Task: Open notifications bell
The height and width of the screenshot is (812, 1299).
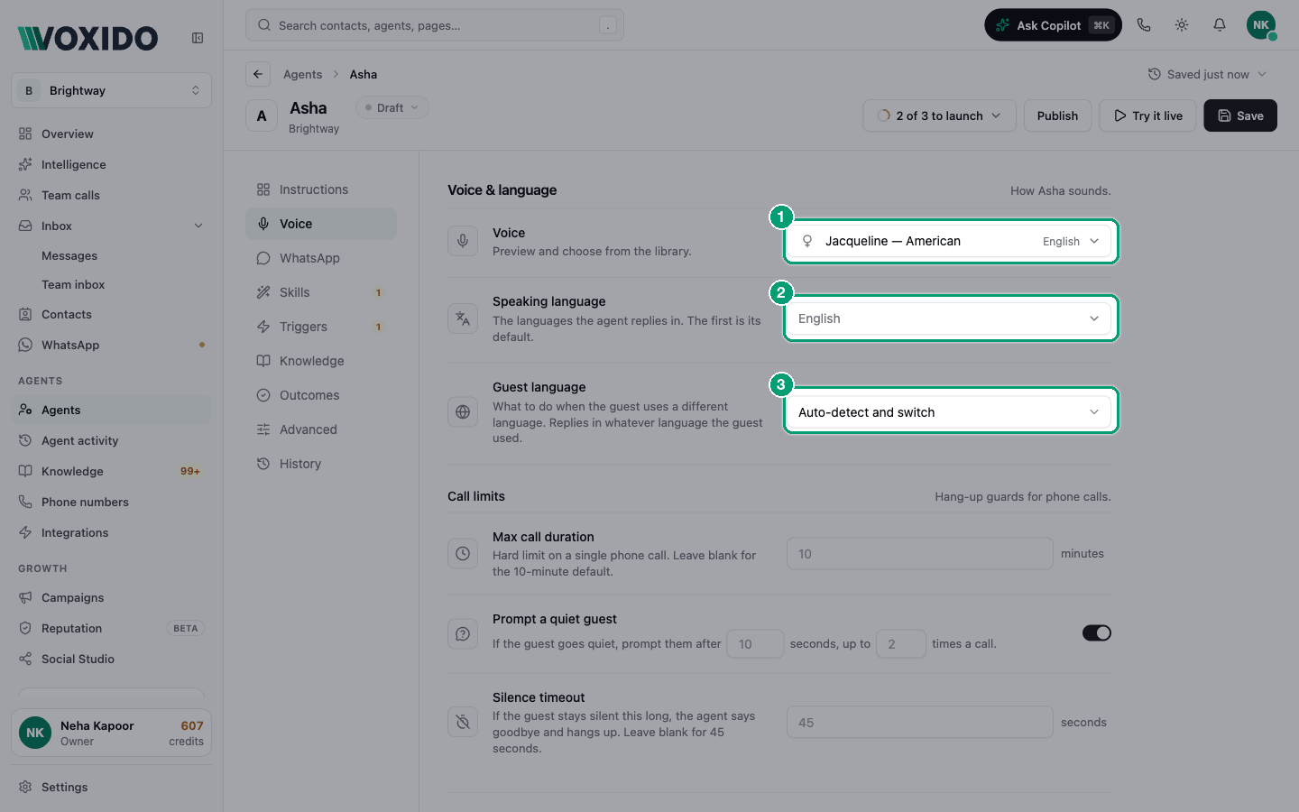Action: [1220, 25]
